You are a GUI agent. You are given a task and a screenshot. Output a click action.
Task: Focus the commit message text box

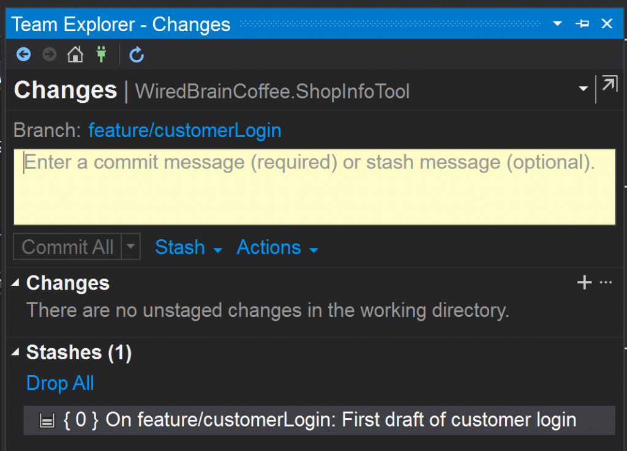tap(315, 187)
